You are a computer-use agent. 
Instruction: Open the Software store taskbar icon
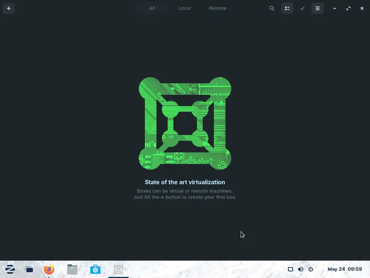(x=95, y=269)
